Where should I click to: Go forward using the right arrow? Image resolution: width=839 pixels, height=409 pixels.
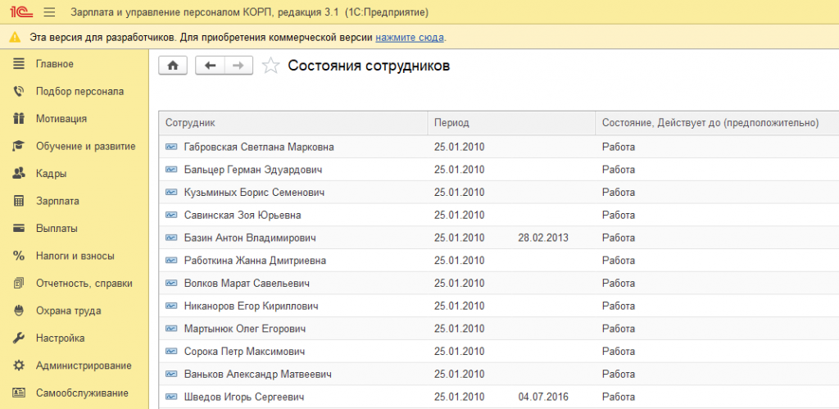[238, 66]
